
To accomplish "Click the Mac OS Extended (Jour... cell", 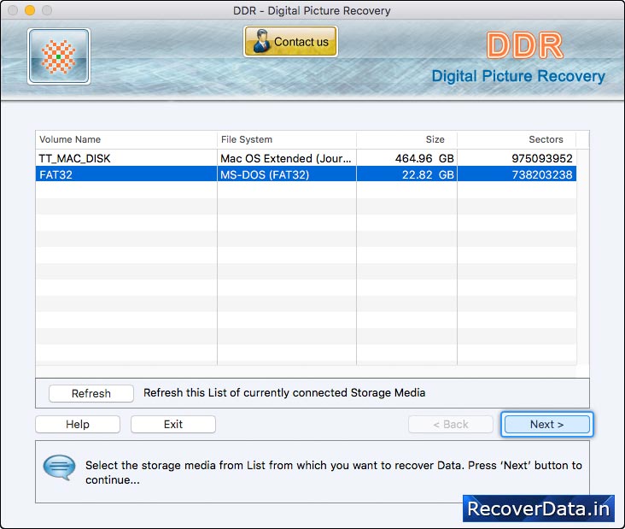I will [x=286, y=158].
